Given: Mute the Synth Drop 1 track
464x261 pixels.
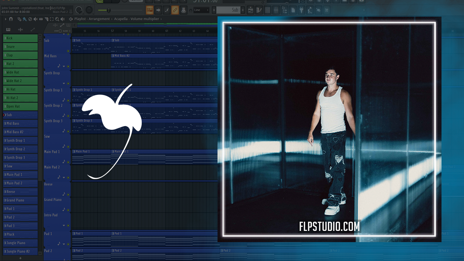Looking at the screenshot, I should [68, 100].
